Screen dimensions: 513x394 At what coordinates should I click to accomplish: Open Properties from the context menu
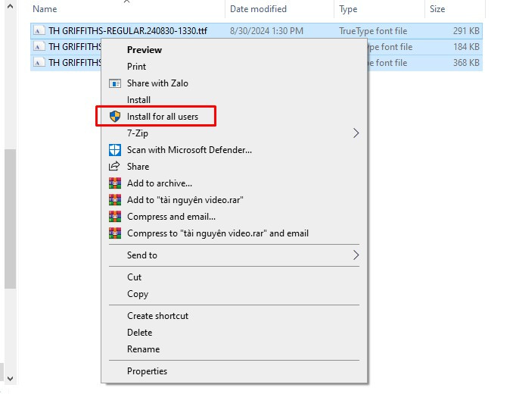(234, 371)
